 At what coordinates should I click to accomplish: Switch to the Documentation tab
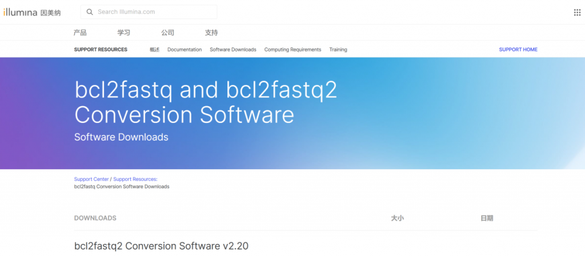185,50
